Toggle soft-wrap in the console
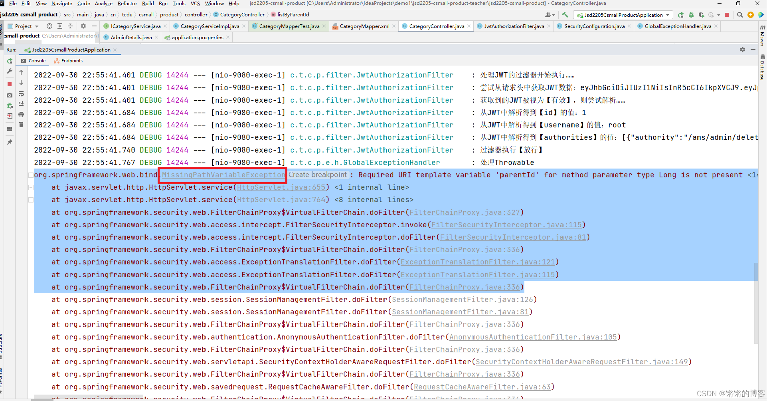This screenshot has height=401, width=771. 21,94
